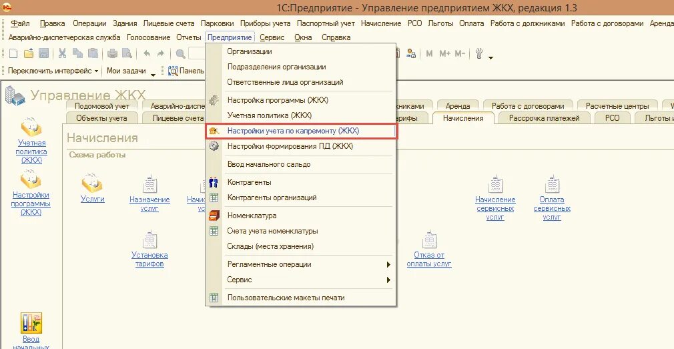This screenshot has height=349, width=674.
Task: Open the Файл menu
Action: click(20, 23)
